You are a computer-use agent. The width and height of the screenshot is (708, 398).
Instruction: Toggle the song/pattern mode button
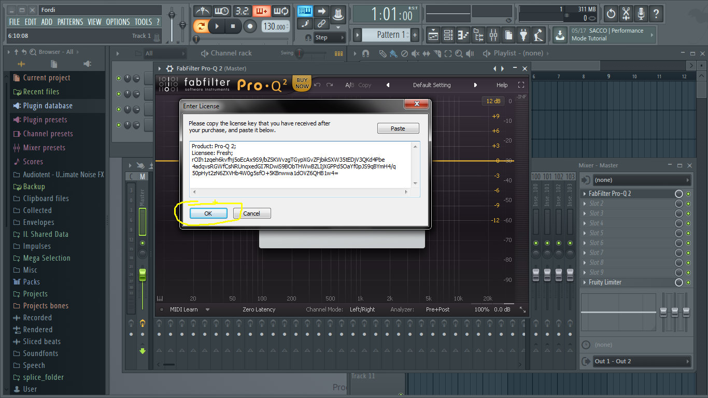(x=200, y=26)
